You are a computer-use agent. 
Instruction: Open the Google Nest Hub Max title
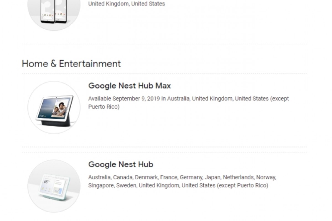pos(129,86)
